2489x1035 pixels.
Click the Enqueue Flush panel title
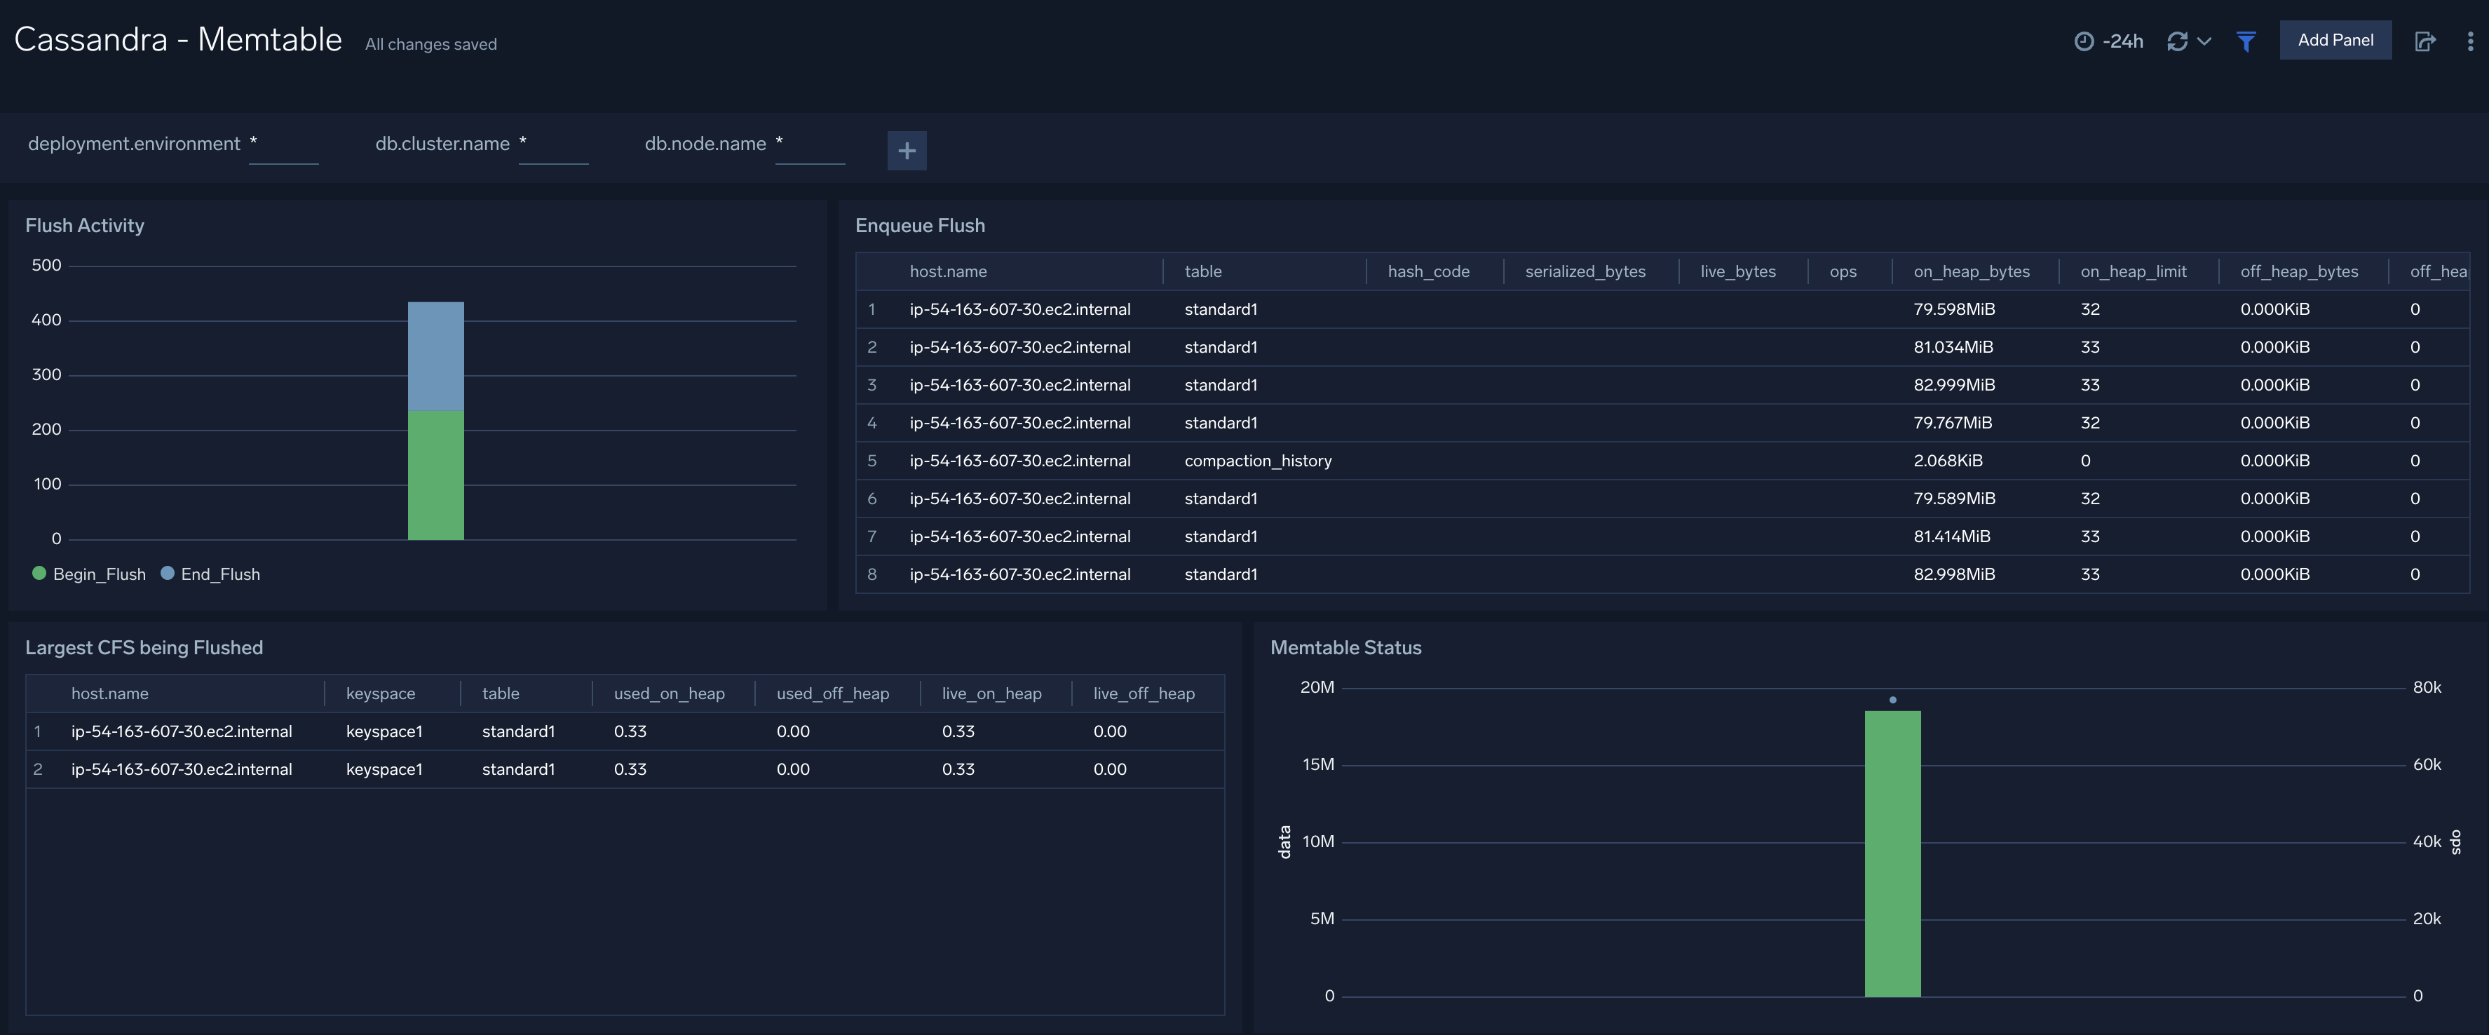920,225
